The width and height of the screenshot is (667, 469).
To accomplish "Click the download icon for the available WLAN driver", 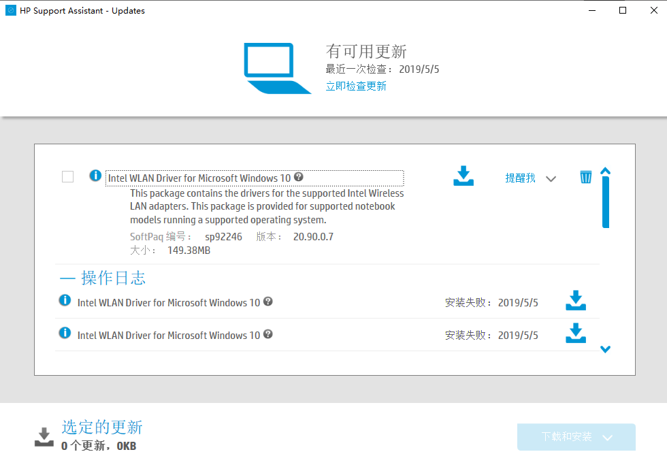I will pyautogui.click(x=463, y=176).
